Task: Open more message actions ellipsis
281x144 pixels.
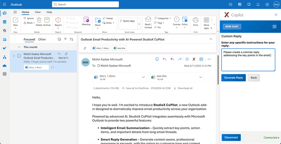Action: point(209,59)
